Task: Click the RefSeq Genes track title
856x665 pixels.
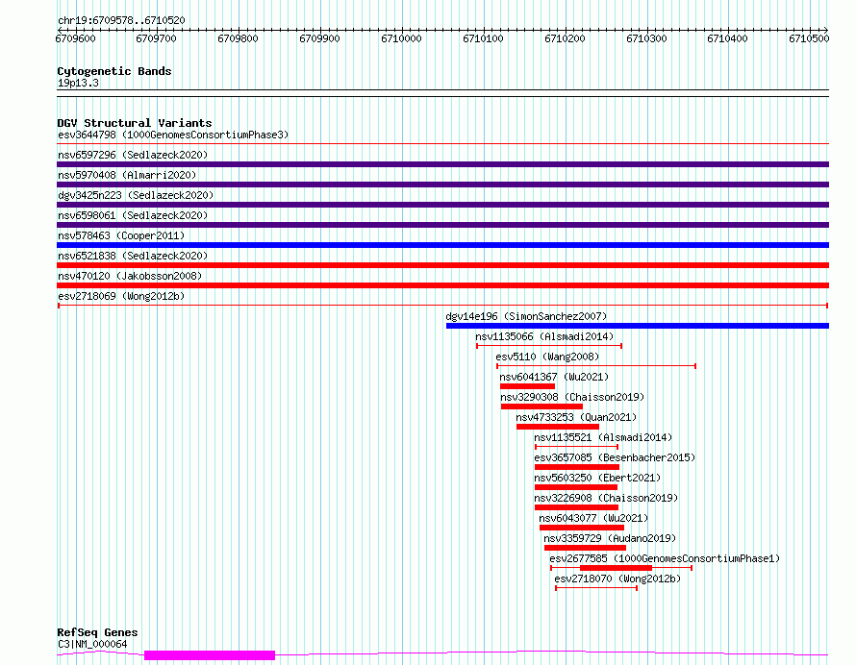Action: [97, 633]
